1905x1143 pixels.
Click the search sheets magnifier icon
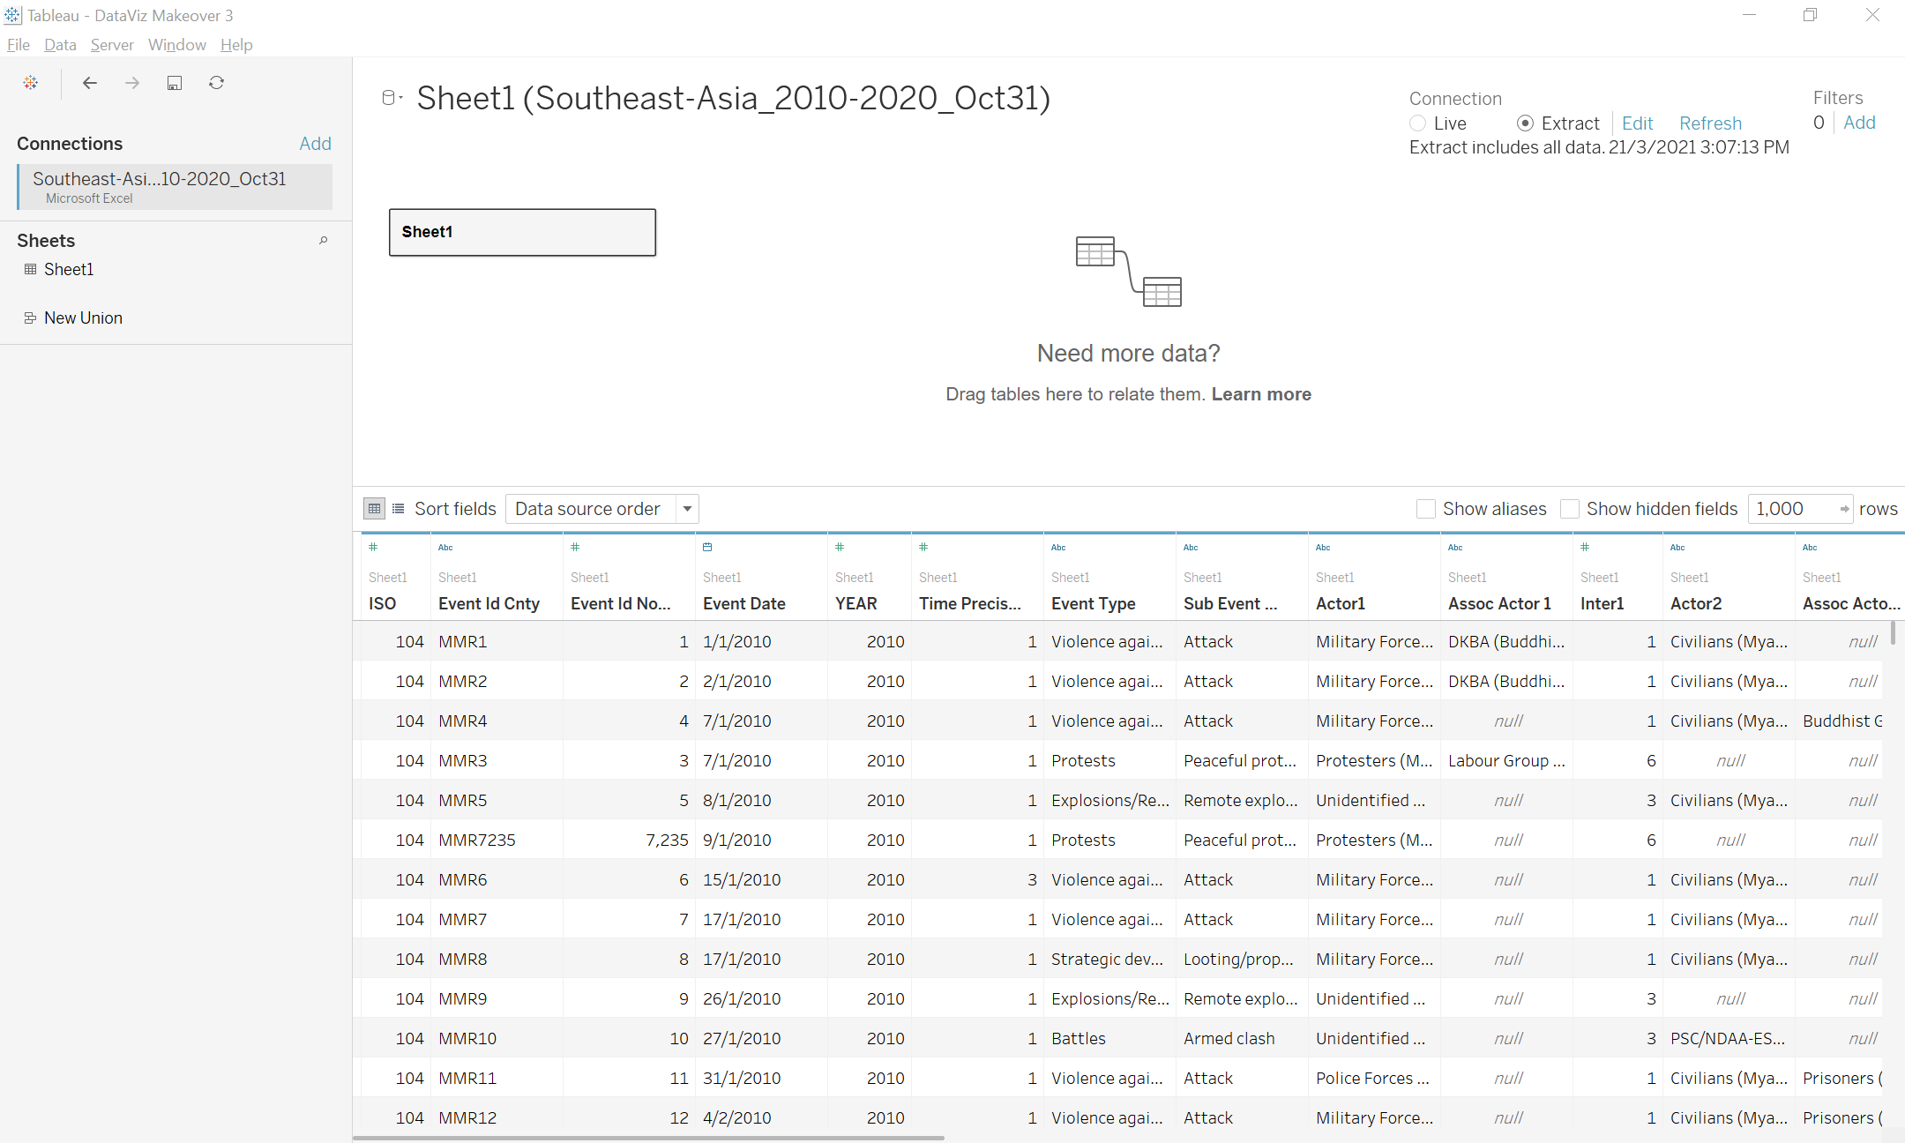pyautogui.click(x=324, y=240)
